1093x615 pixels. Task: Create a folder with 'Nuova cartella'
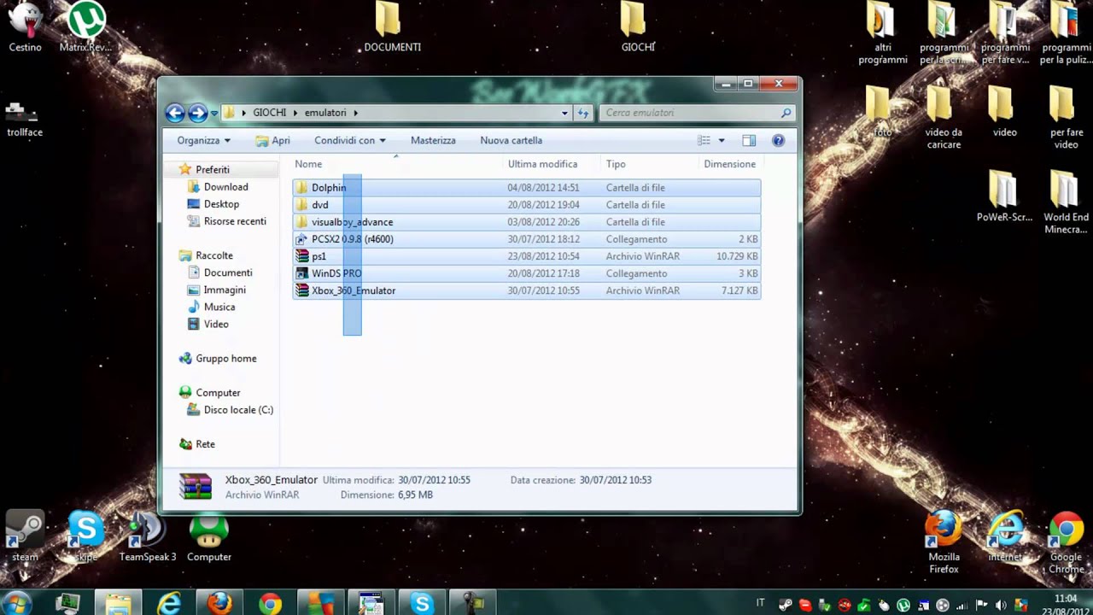pyautogui.click(x=511, y=140)
